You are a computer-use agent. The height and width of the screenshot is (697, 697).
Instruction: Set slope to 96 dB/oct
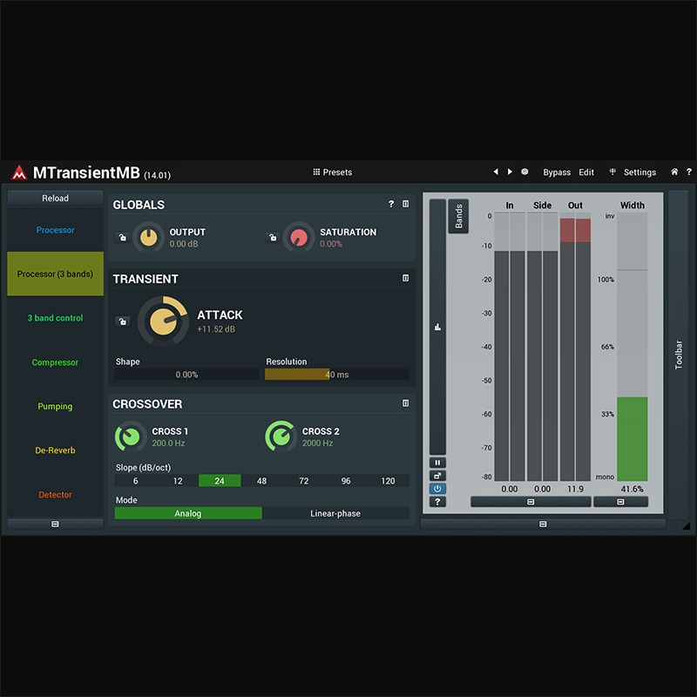[x=346, y=481]
